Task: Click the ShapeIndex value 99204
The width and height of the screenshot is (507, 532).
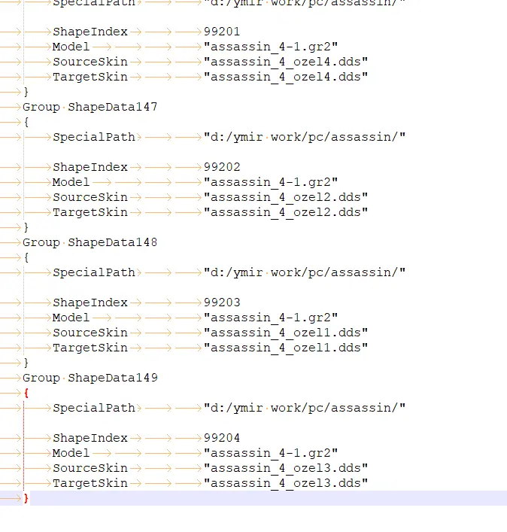Action: pyautogui.click(x=222, y=438)
